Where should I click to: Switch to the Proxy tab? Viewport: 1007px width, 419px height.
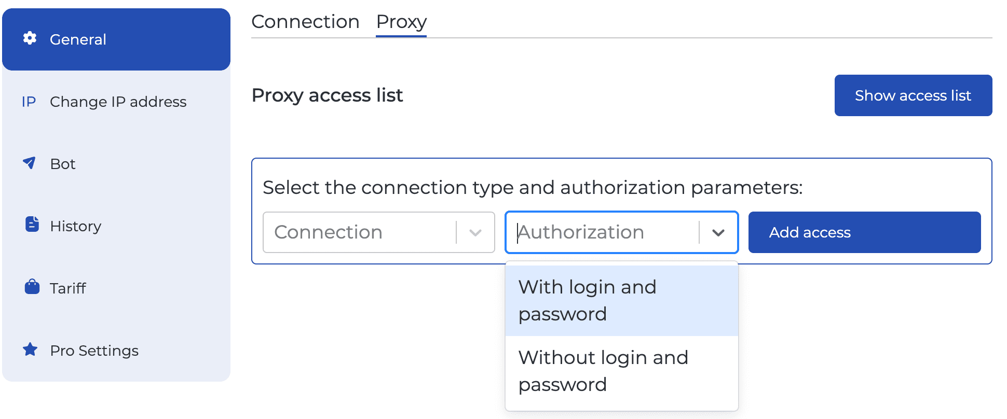[401, 21]
